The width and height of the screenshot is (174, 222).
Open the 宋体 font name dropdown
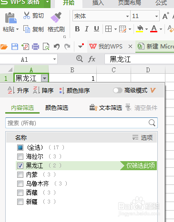pos(127,16)
